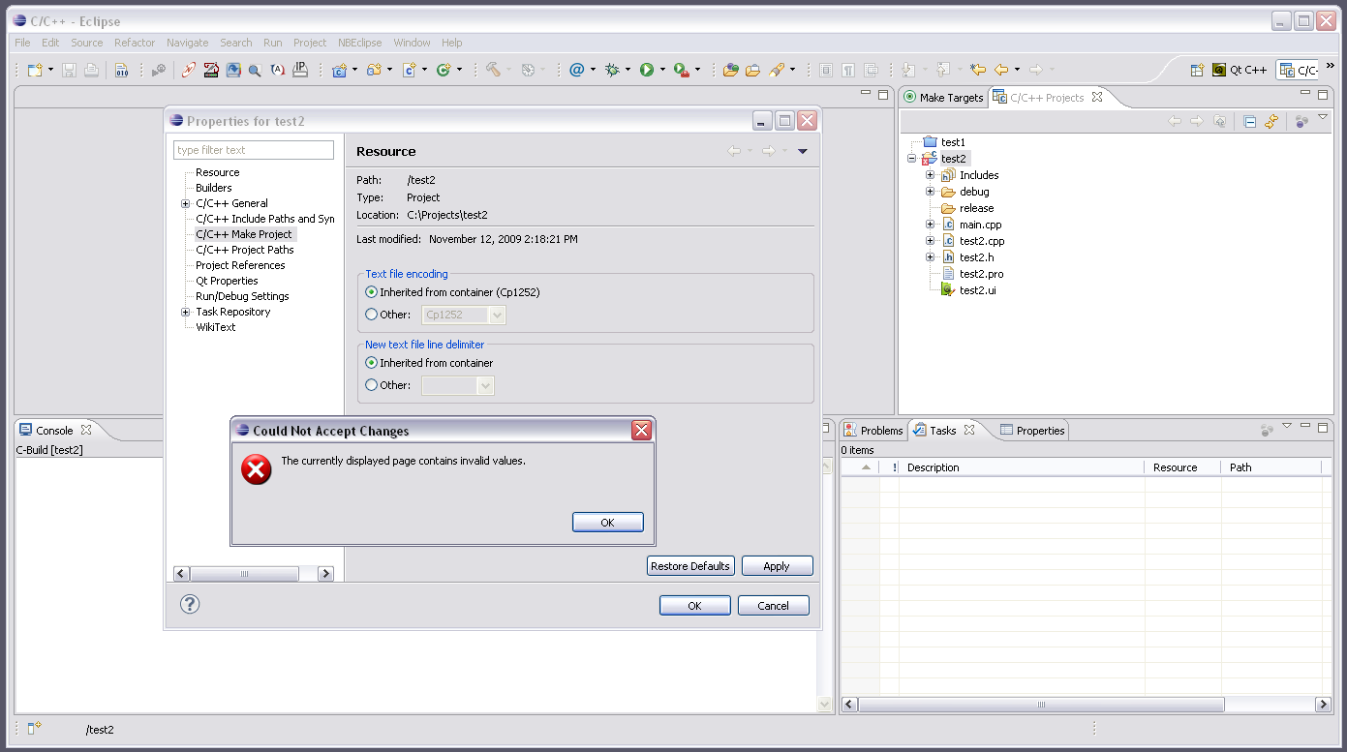Click OK in Could Not Accept Changes dialog
This screenshot has height=752, width=1347.
coord(607,523)
